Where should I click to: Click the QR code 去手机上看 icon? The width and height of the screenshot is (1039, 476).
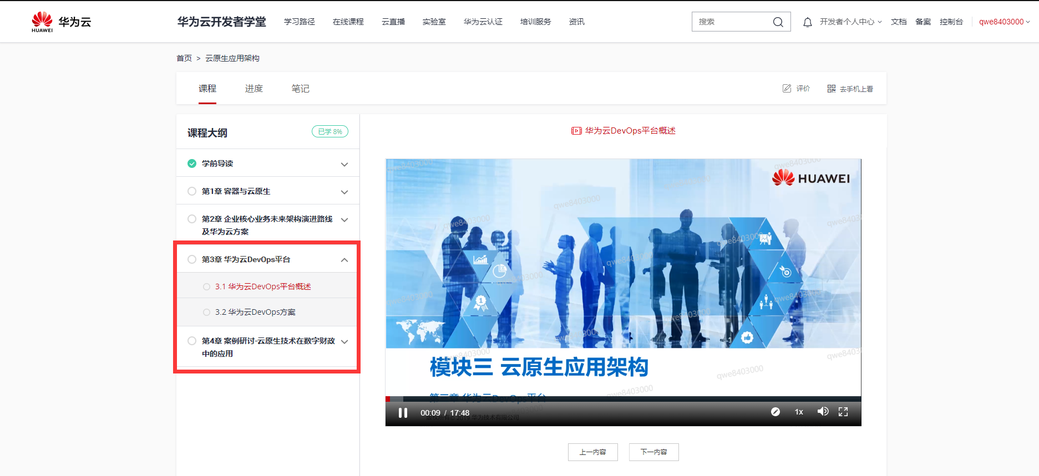tap(831, 89)
